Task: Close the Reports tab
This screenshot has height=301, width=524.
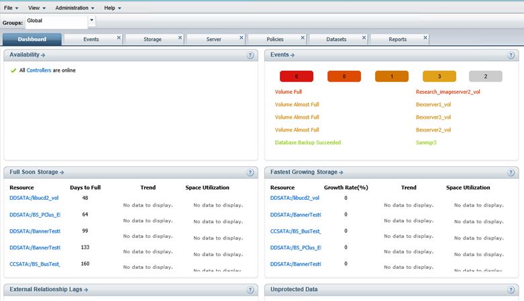Action: pyautogui.click(x=425, y=38)
